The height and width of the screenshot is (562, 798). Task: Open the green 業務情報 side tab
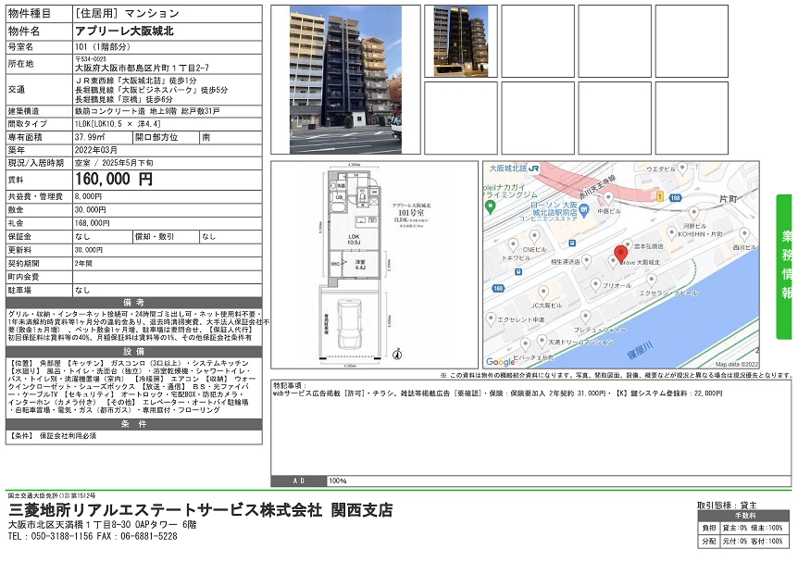click(785, 259)
